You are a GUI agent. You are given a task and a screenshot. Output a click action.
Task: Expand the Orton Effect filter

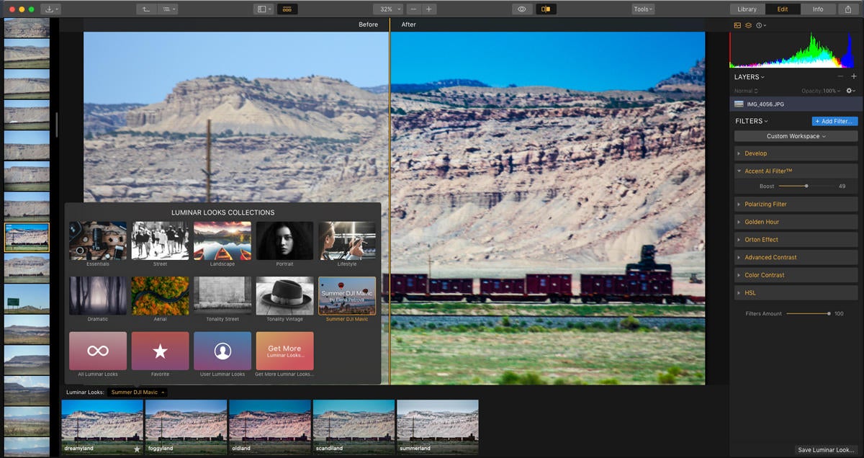coord(796,240)
